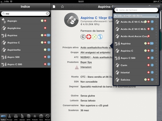Click the '36 mesi' expiry value
Screen dimensions: 162x121
[x=85, y=110]
